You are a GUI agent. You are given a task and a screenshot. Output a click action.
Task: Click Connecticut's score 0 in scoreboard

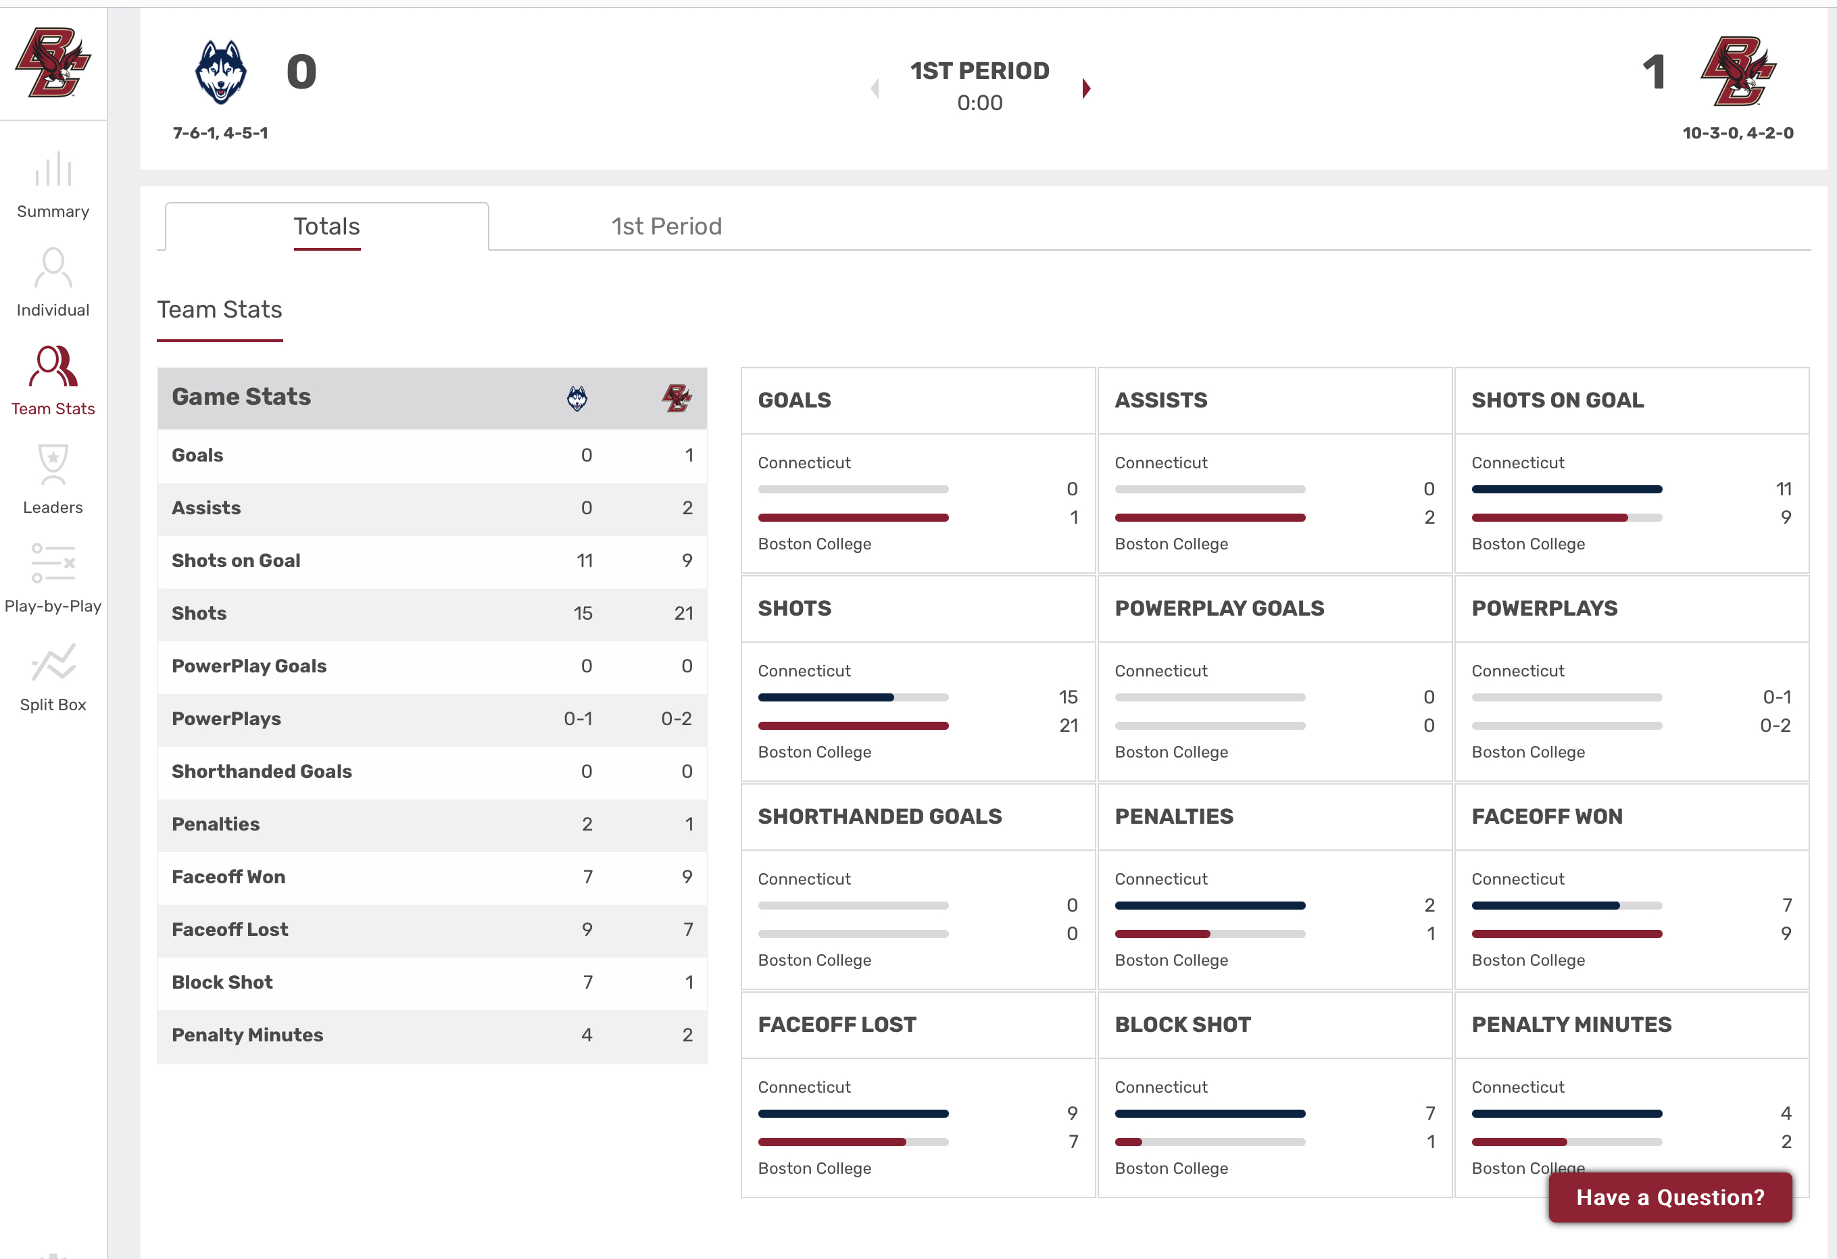pos(301,72)
